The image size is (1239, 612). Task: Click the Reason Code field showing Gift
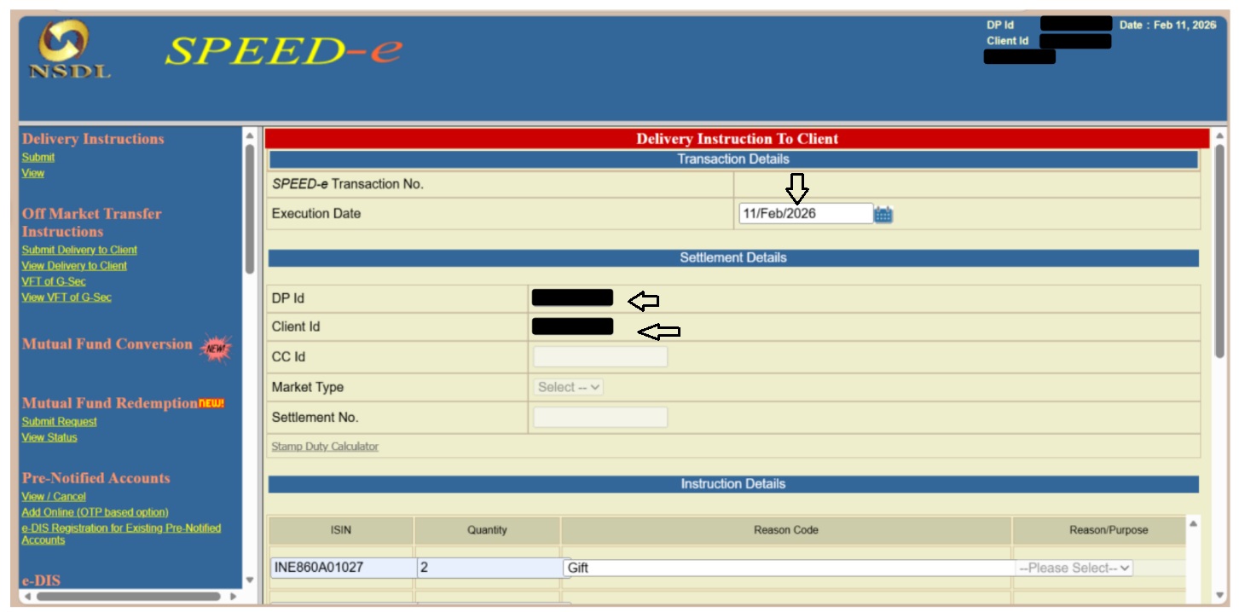[x=786, y=568]
